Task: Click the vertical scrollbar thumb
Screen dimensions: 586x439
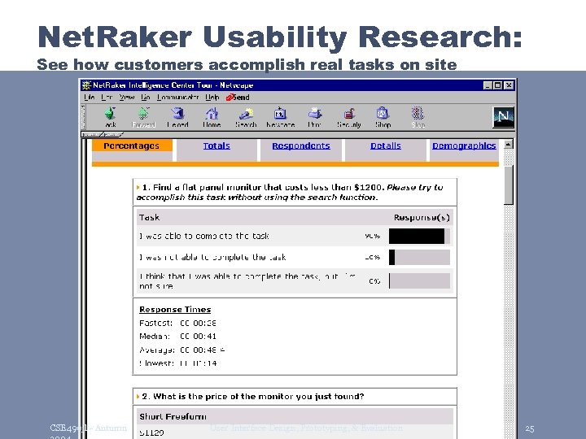Action: pos(508,185)
